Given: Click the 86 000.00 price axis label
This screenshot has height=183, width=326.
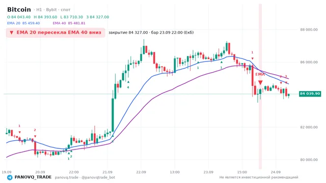Looking at the screenshot, I should click(x=309, y=62).
